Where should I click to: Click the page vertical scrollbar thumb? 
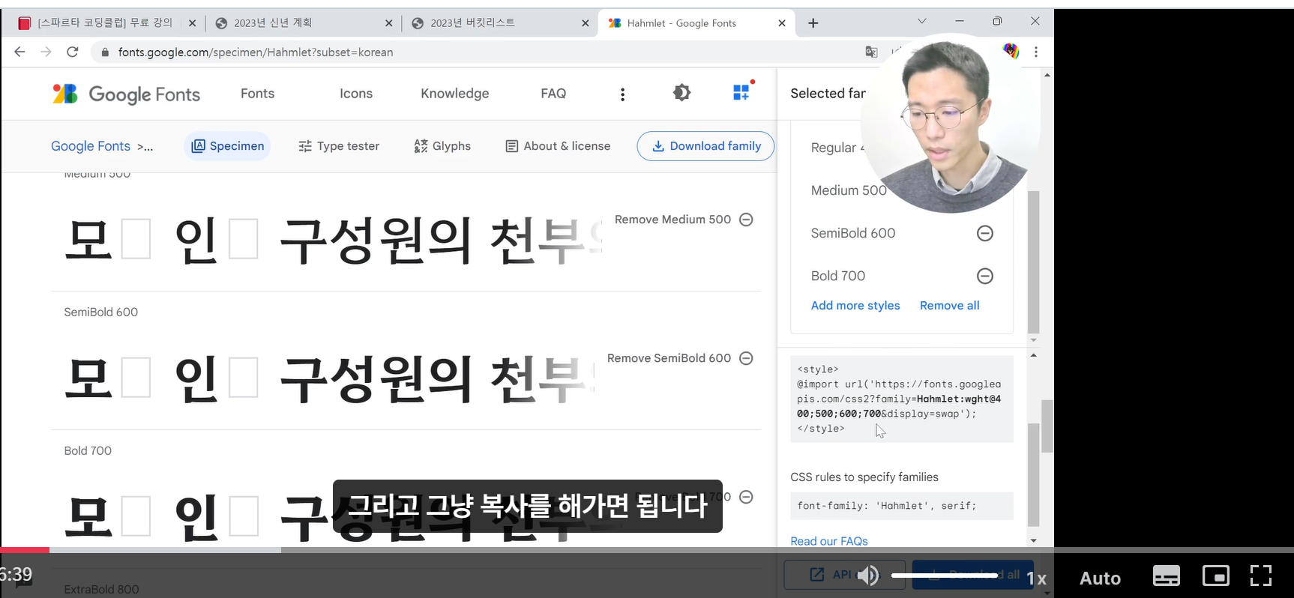pos(1047,426)
